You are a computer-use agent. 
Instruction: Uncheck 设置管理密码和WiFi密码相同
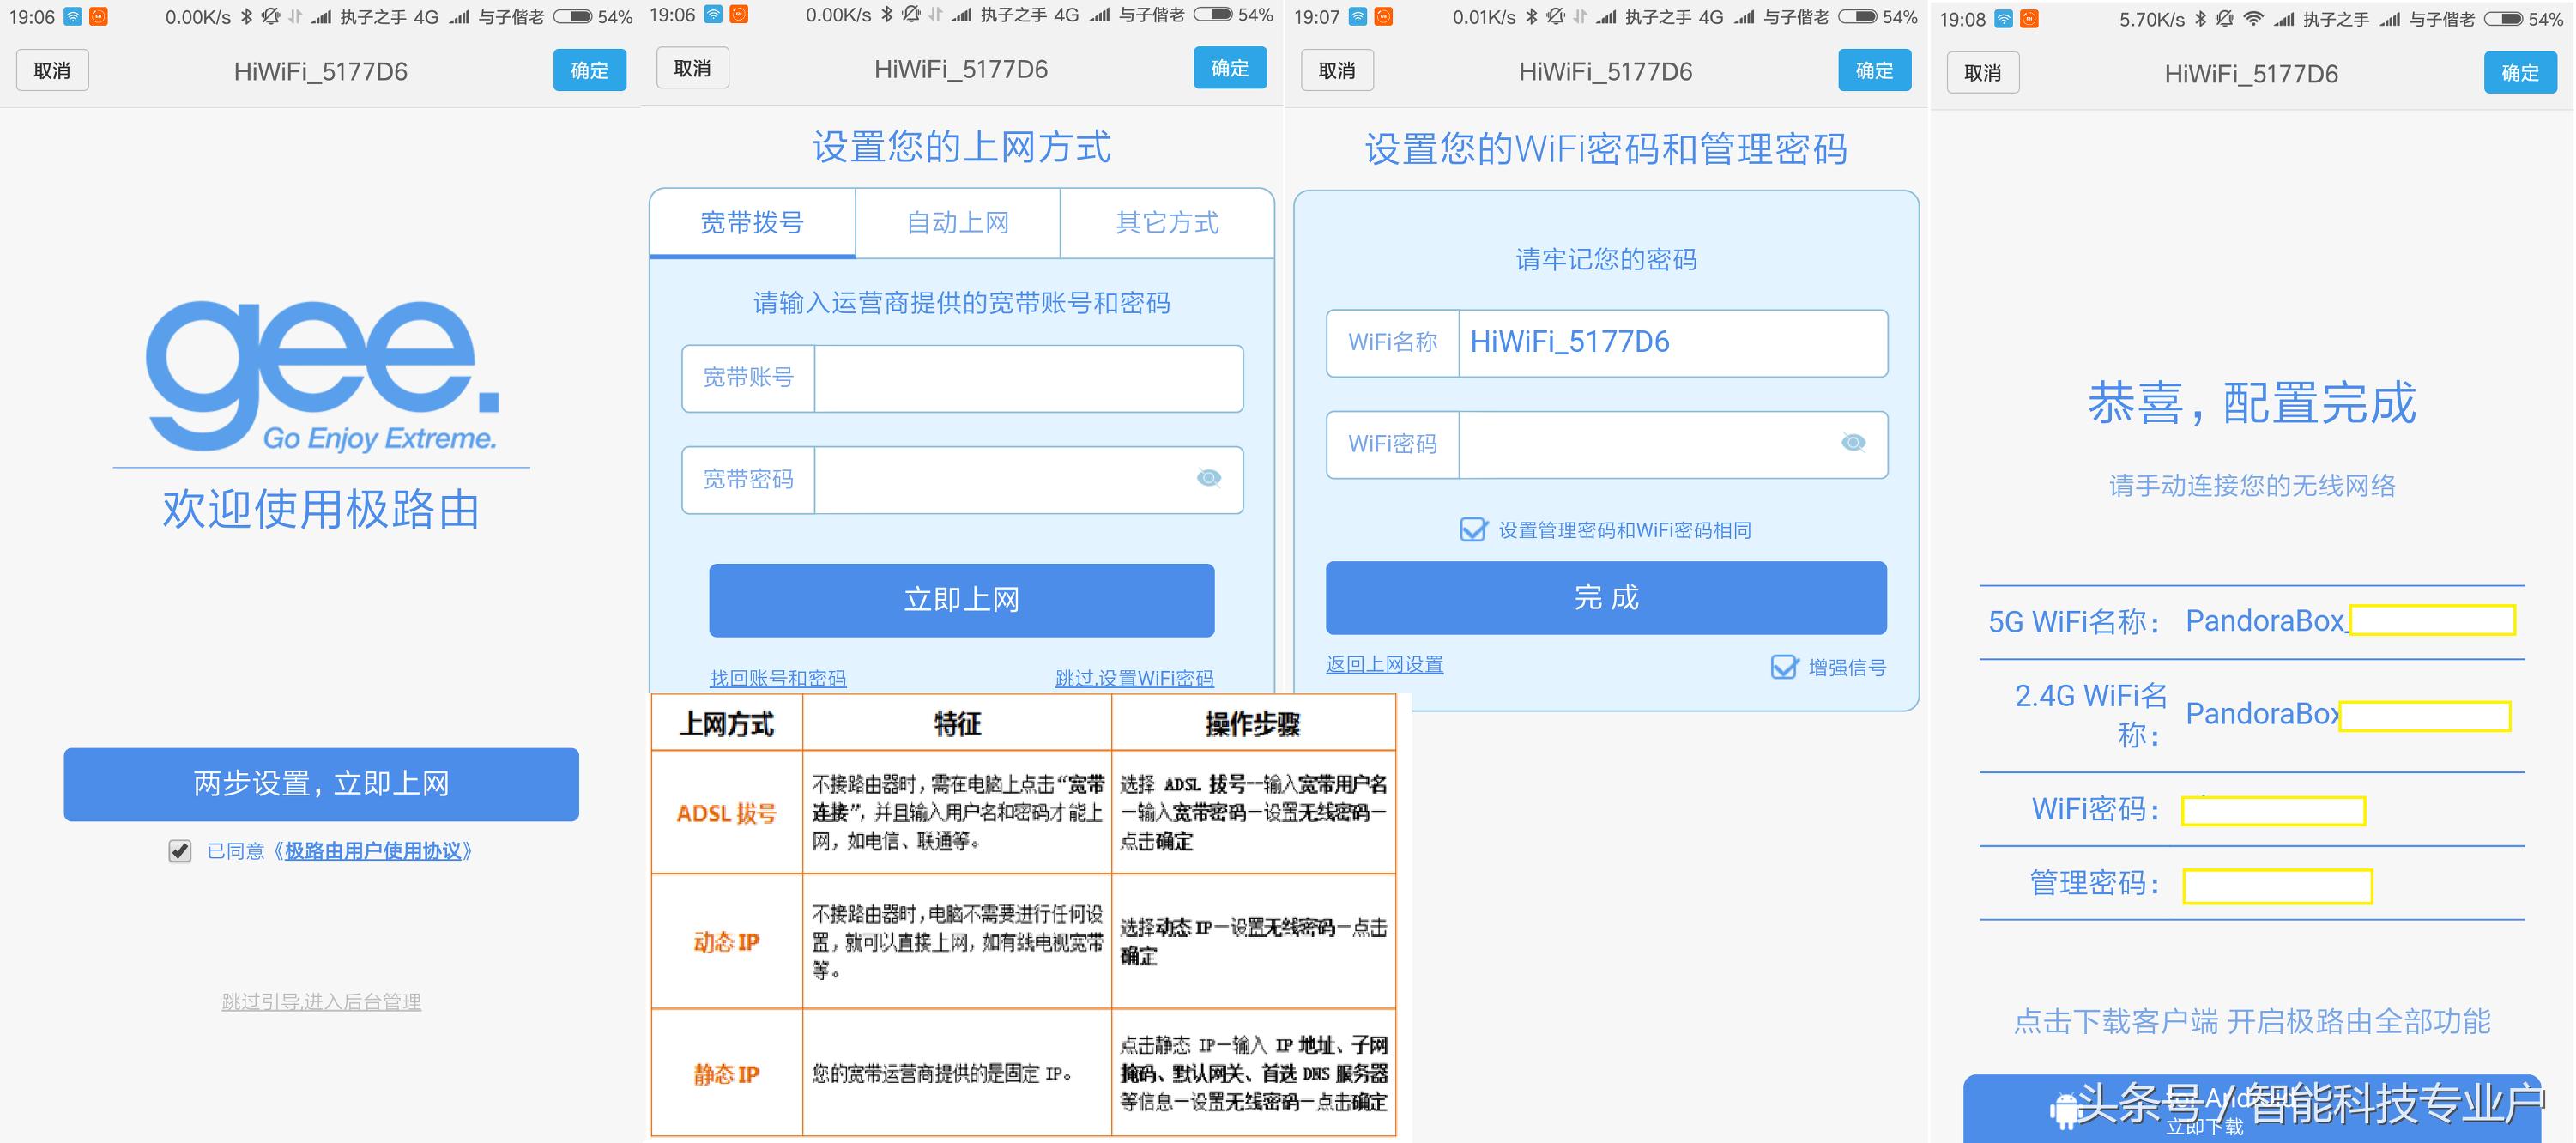coord(1473,530)
